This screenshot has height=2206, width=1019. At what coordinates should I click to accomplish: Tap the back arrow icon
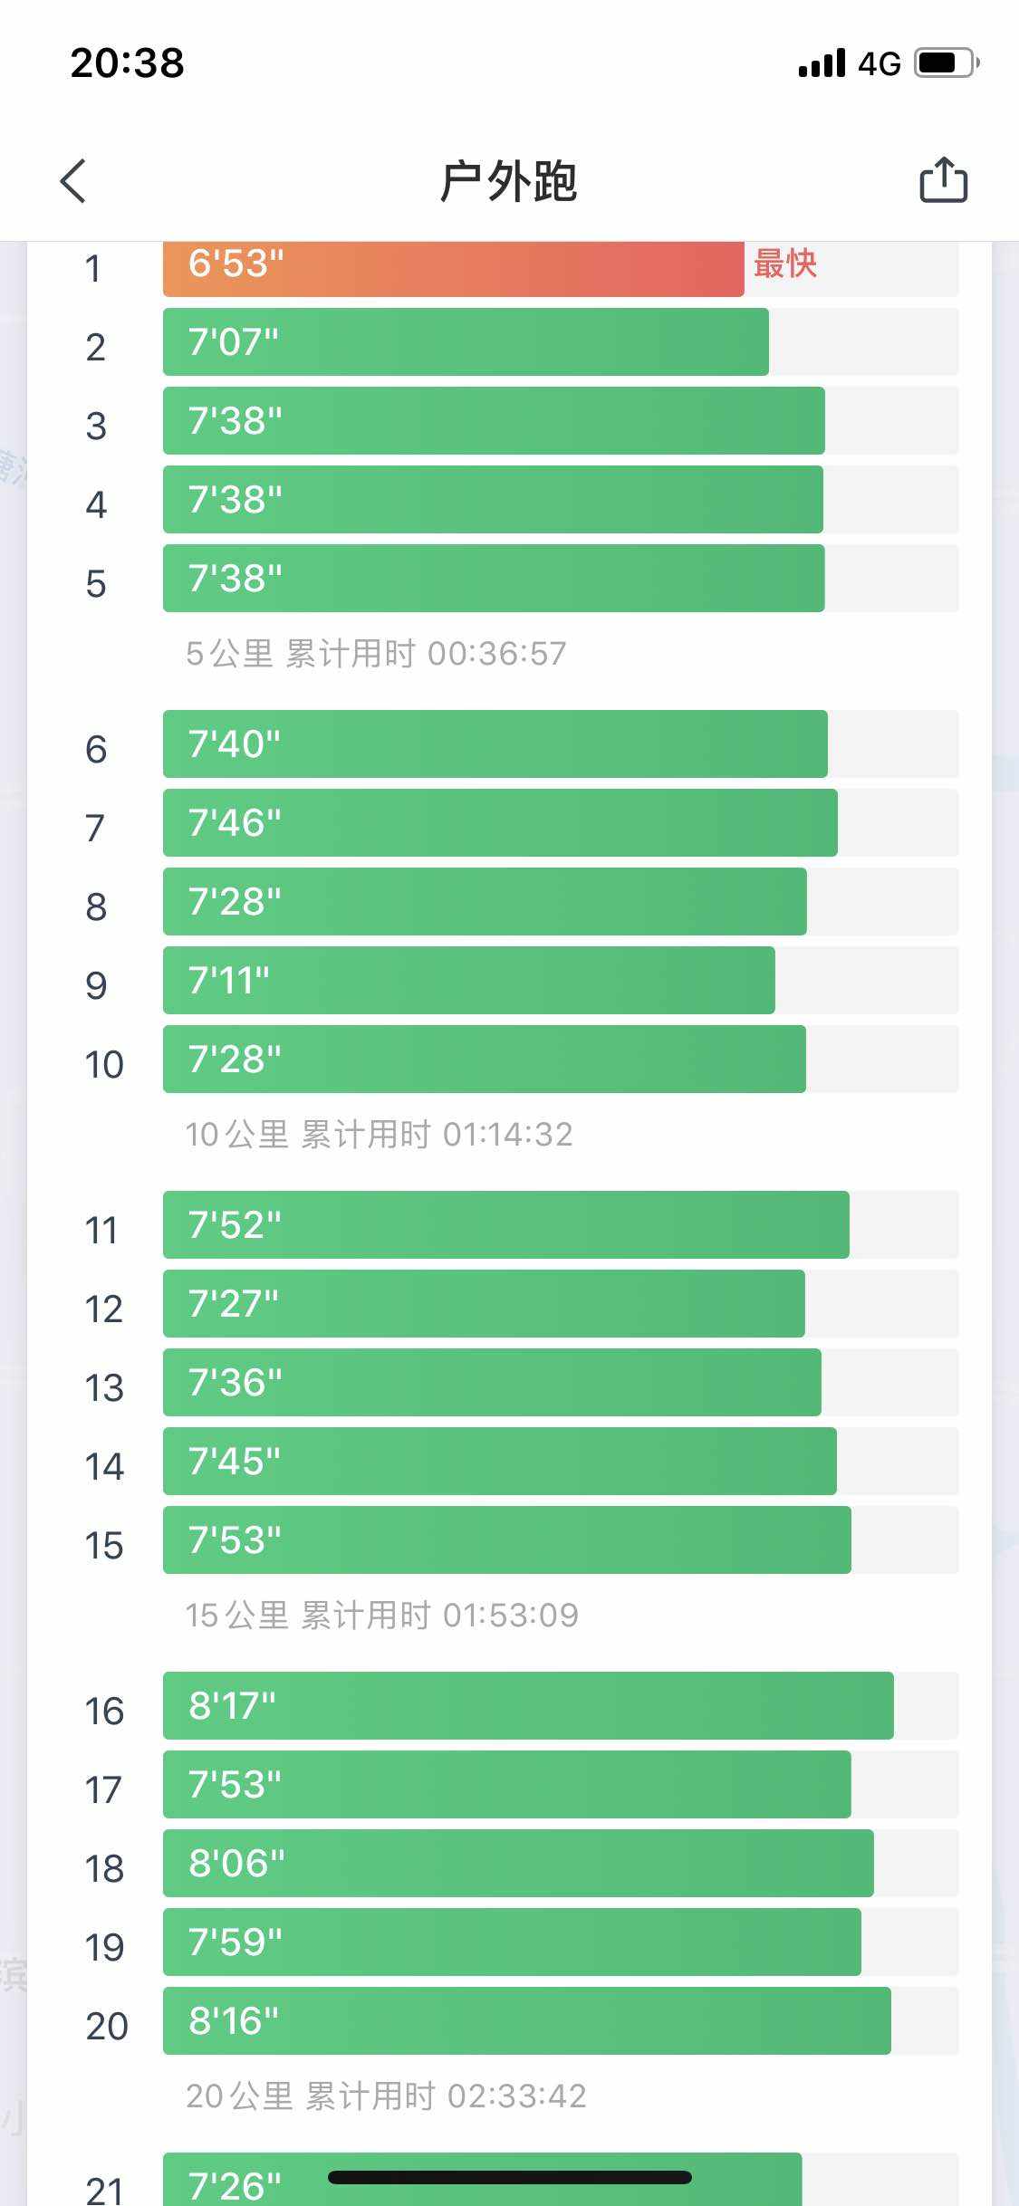(73, 181)
